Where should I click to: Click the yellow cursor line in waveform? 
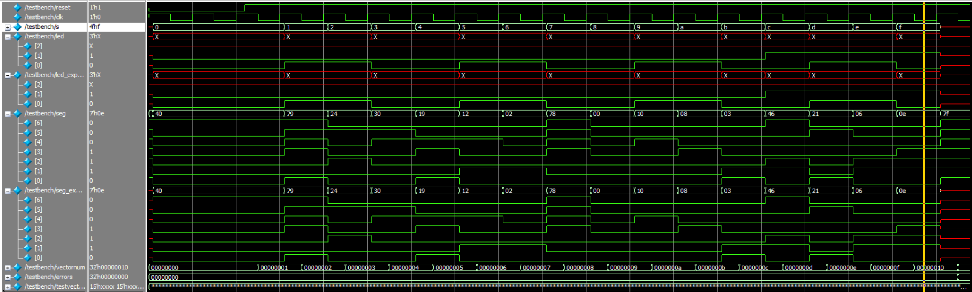tap(924, 151)
